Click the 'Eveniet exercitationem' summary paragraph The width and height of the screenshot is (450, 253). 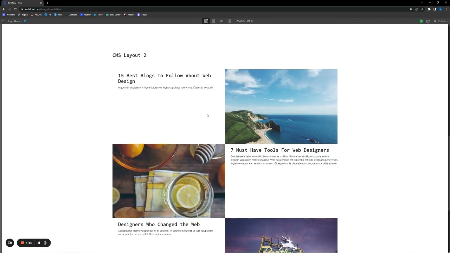coord(284,160)
